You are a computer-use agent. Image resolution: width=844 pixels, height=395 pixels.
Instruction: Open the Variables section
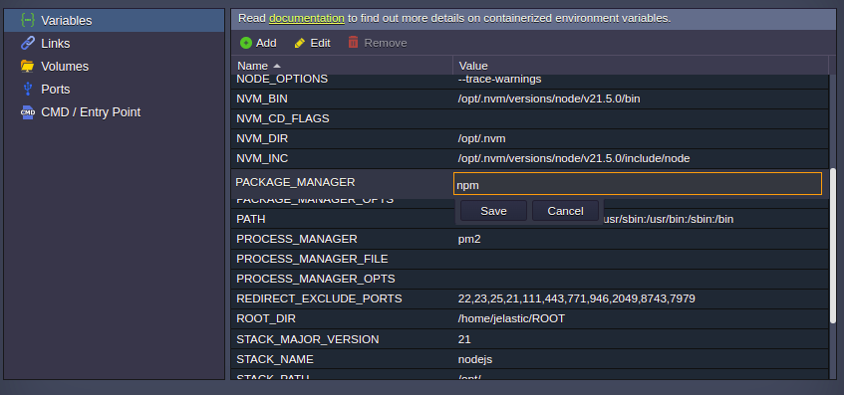114,21
